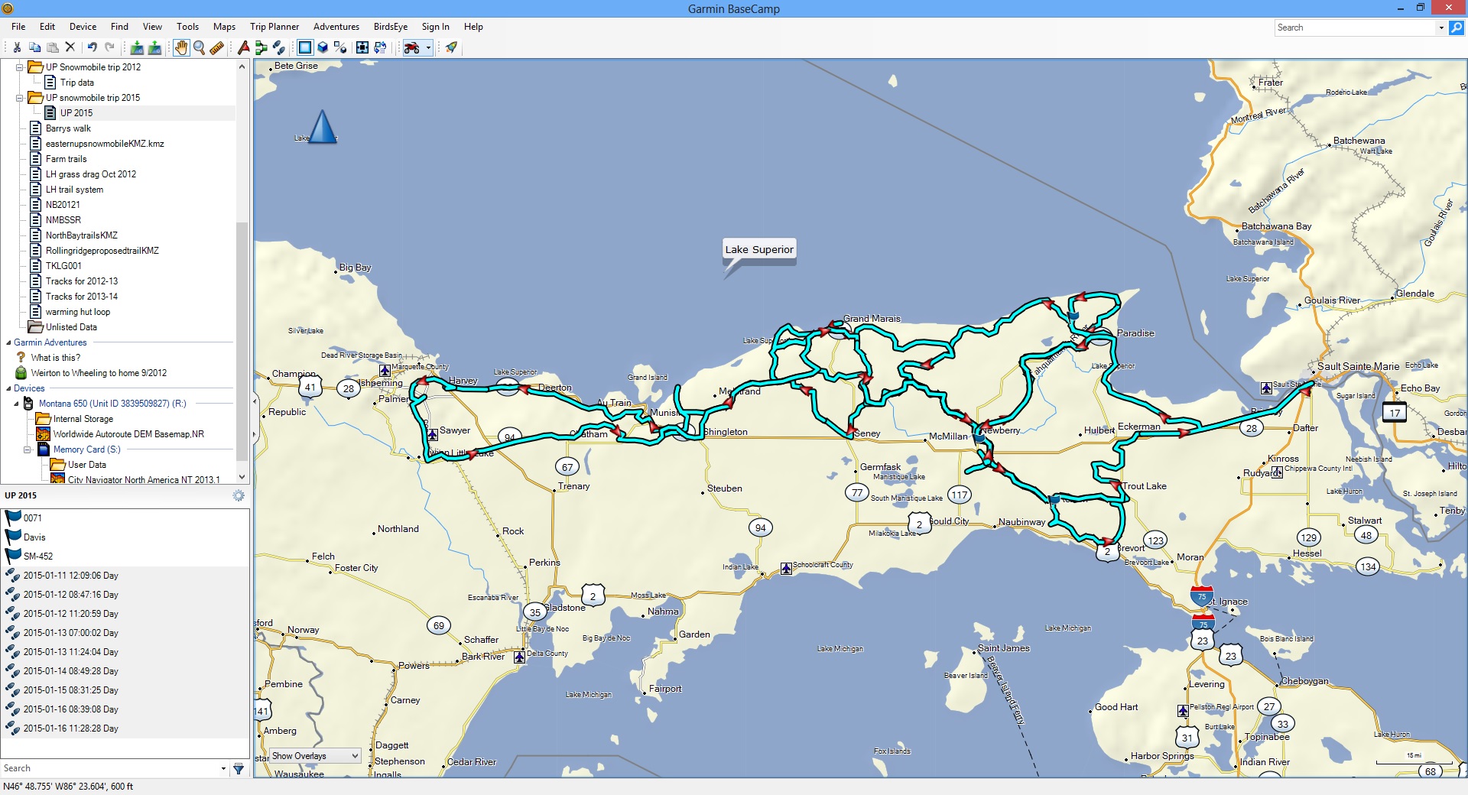Select the Trip data list
The height and width of the screenshot is (795, 1468).
[x=77, y=83]
